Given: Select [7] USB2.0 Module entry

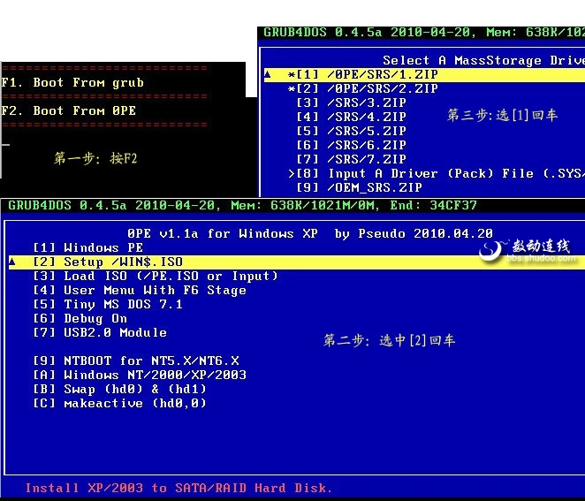Looking at the screenshot, I should 100,332.
